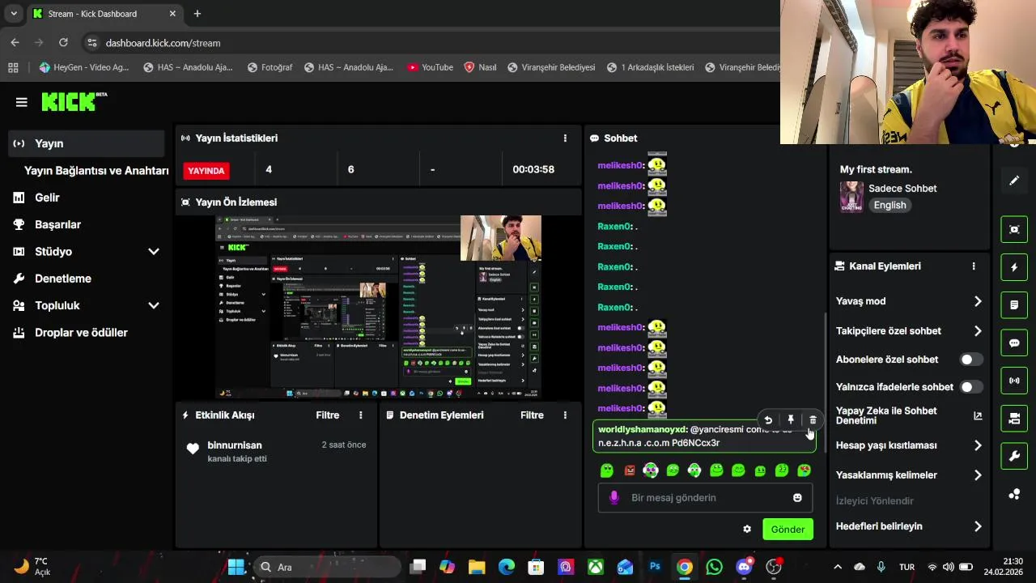Screen dimensions: 1036x583
Task: Open the Windows Start button on the taskbar
Action: pos(236,567)
